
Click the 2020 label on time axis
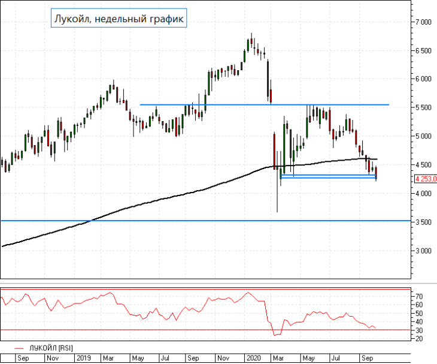click(x=254, y=358)
